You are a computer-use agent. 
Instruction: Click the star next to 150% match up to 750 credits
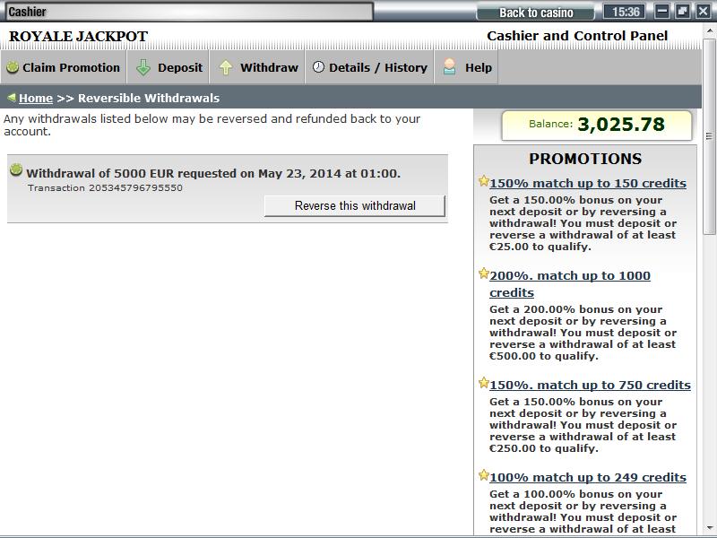tap(483, 383)
